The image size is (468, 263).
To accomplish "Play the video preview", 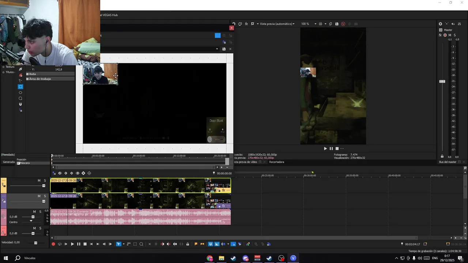I will (325, 149).
